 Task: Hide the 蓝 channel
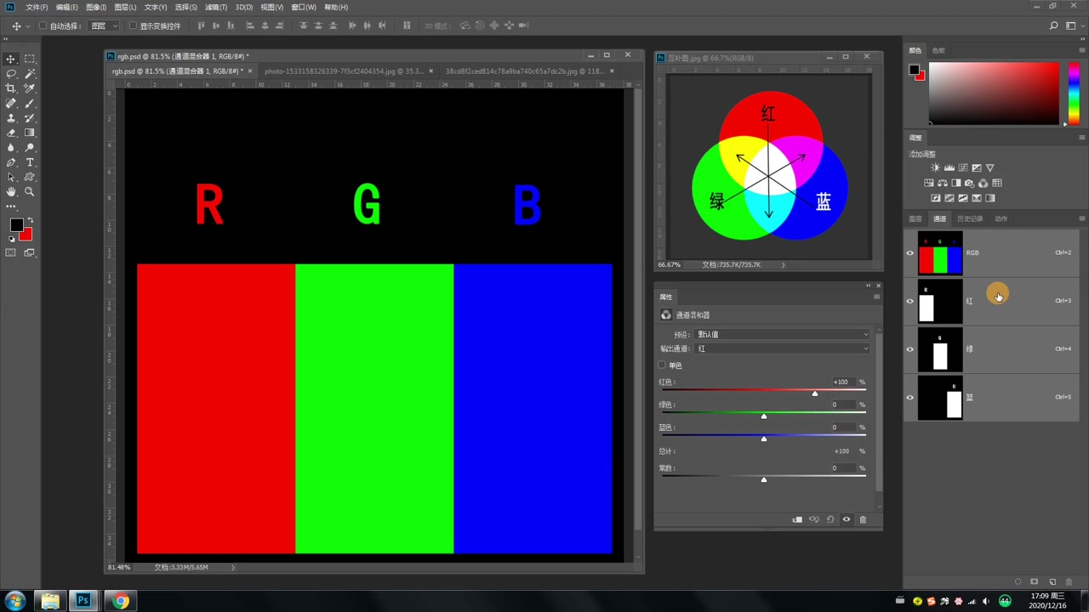[910, 397]
